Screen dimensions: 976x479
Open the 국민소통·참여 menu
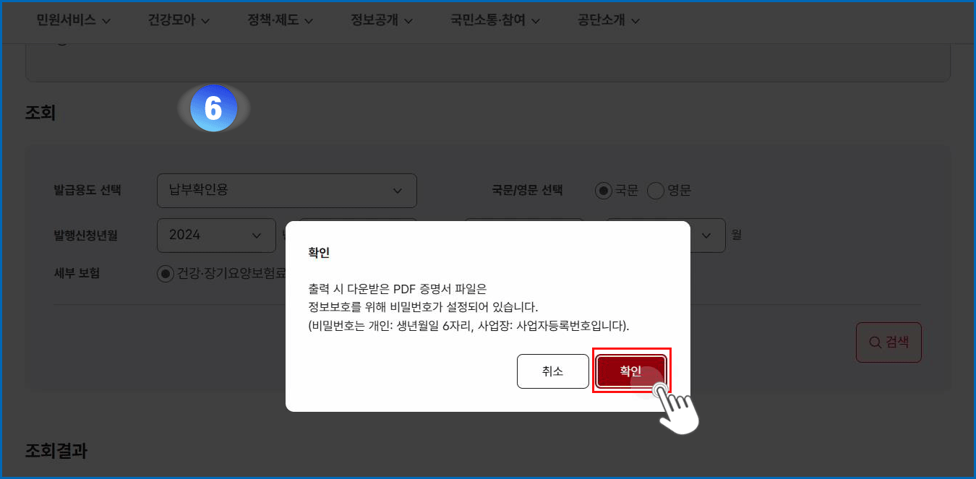[495, 20]
